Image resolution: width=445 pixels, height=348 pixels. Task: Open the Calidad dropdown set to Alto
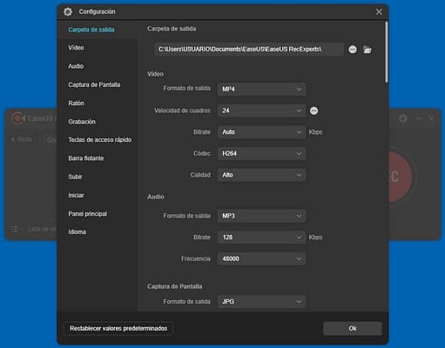261,175
